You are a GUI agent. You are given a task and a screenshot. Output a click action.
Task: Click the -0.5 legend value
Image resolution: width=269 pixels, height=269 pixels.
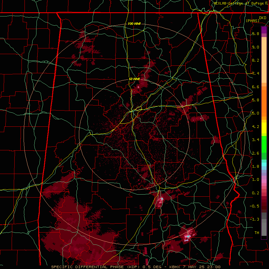point(254,206)
